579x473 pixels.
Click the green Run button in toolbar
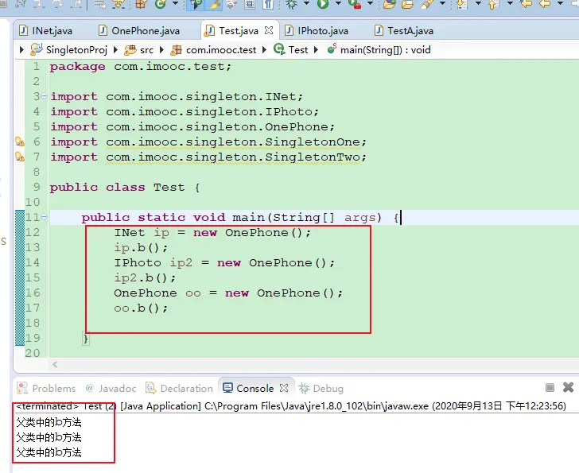[323, 5]
